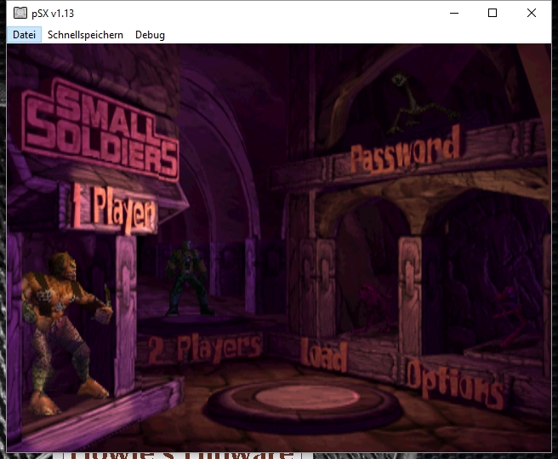Image resolution: width=558 pixels, height=459 pixels.
Task: Open the game Options sign
Action: (x=455, y=384)
